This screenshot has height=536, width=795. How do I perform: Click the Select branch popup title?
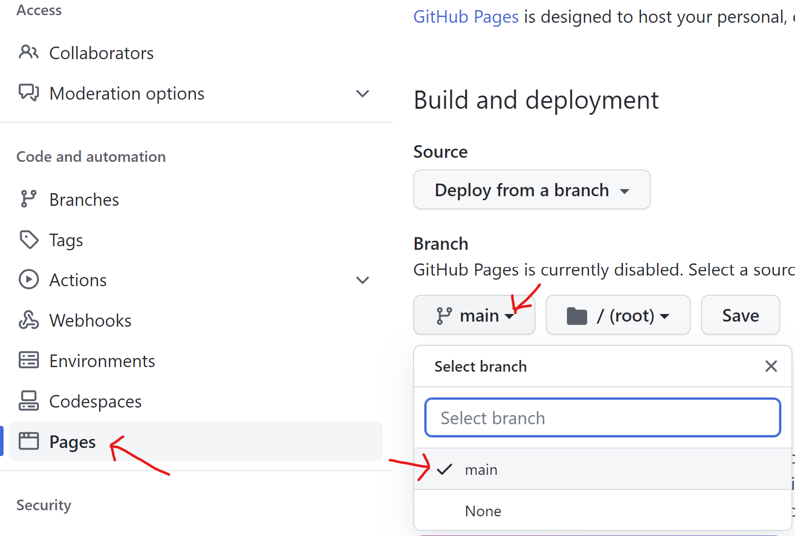coord(480,366)
